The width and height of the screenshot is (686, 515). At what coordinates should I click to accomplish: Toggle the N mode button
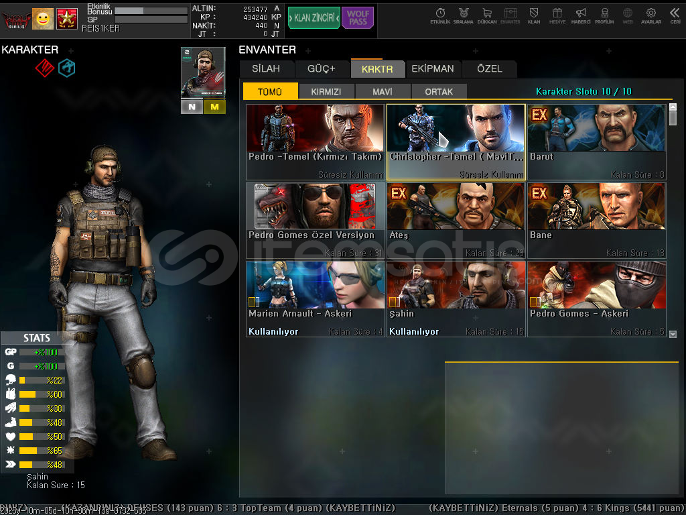click(x=192, y=107)
